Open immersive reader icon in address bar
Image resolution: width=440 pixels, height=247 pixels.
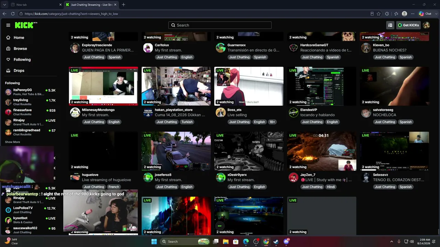(372, 14)
